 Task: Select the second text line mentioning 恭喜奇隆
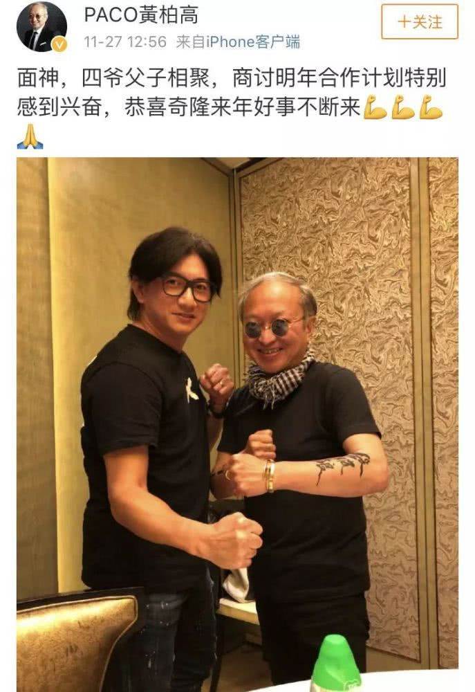(189, 107)
